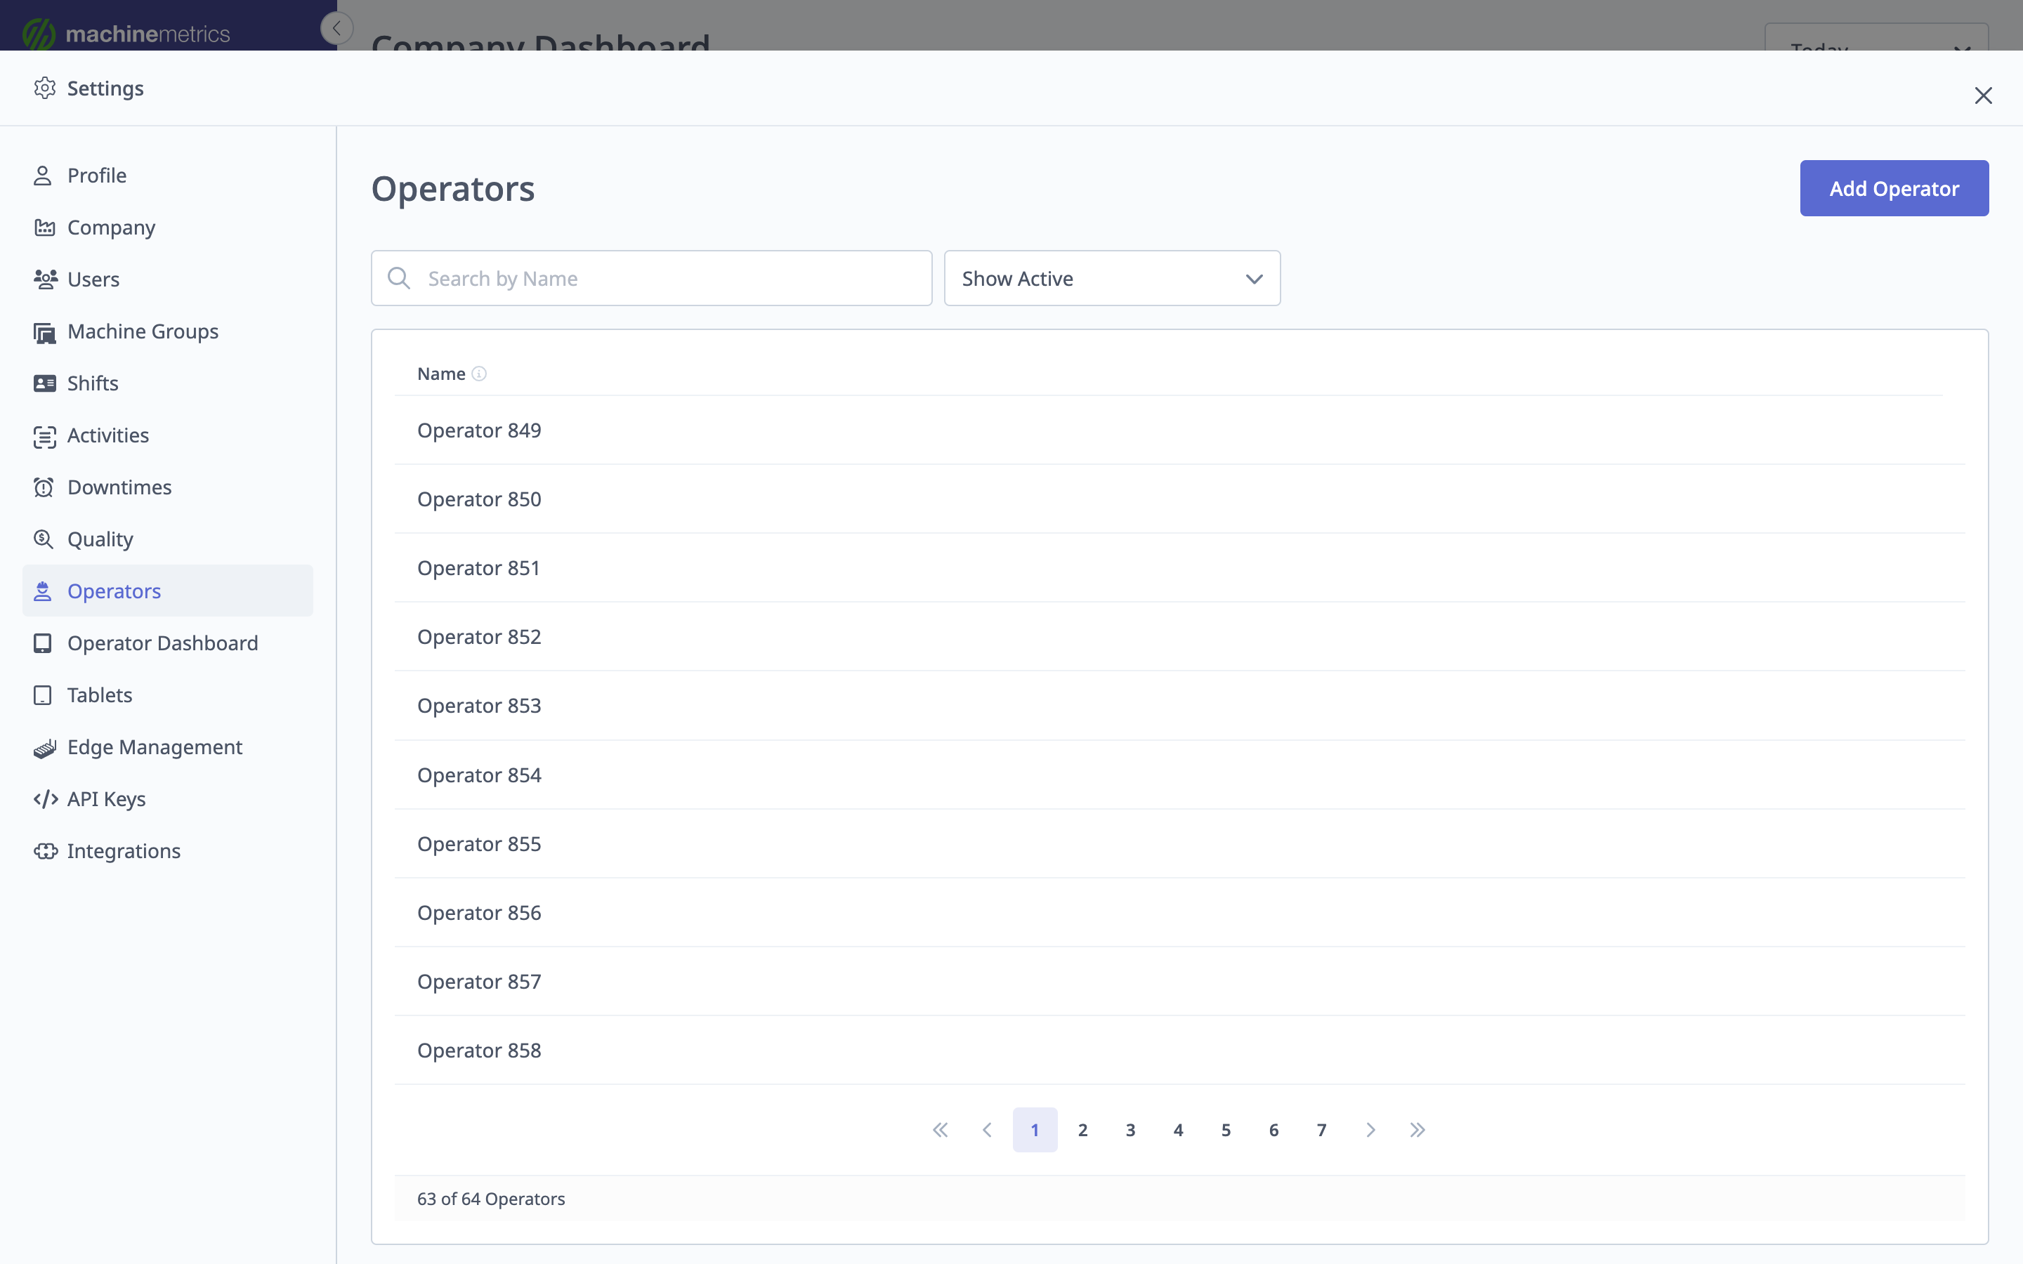Open the Company settings section

[167, 228]
